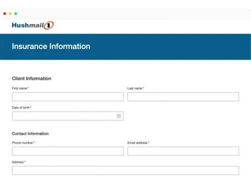Image resolution: width=251 pixels, height=188 pixels.
Task: Focus the Last name input field
Action: [x=183, y=97]
